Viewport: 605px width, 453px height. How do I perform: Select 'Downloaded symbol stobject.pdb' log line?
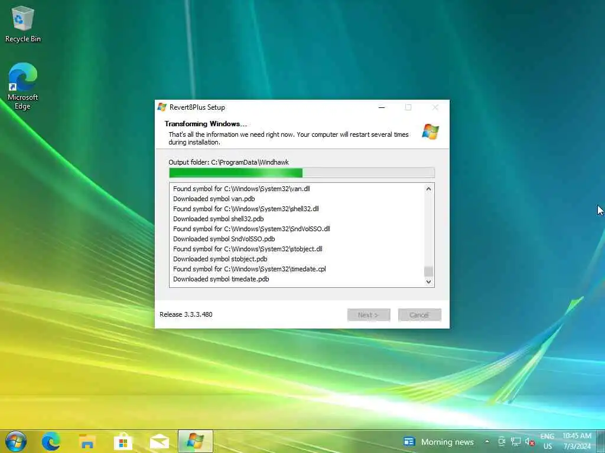point(220,259)
